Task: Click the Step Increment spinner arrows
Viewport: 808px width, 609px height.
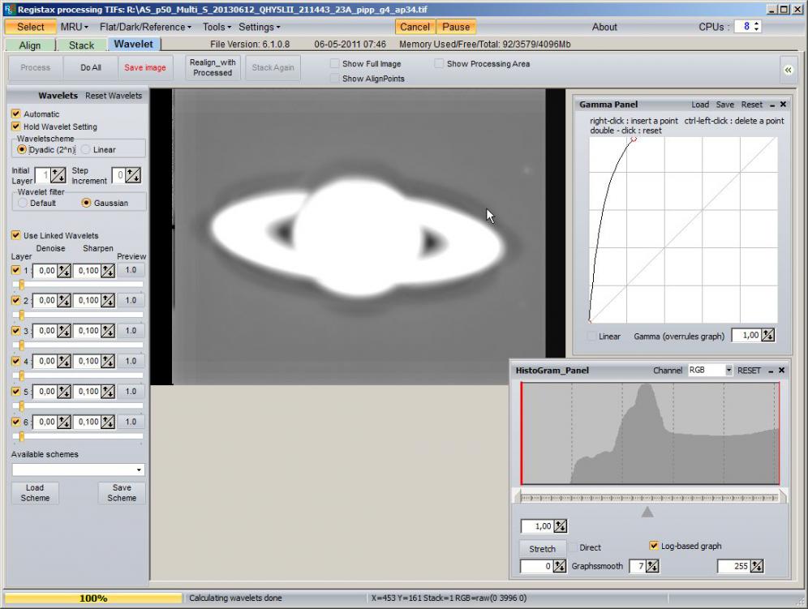Action: [134, 175]
